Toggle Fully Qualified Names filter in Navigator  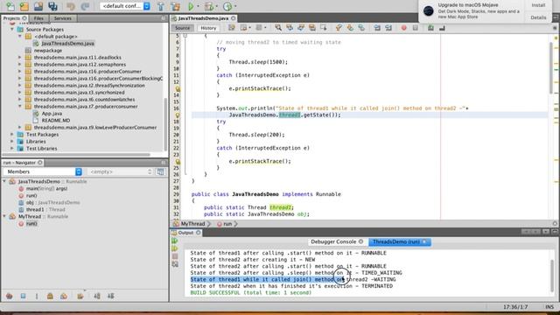coord(80,296)
